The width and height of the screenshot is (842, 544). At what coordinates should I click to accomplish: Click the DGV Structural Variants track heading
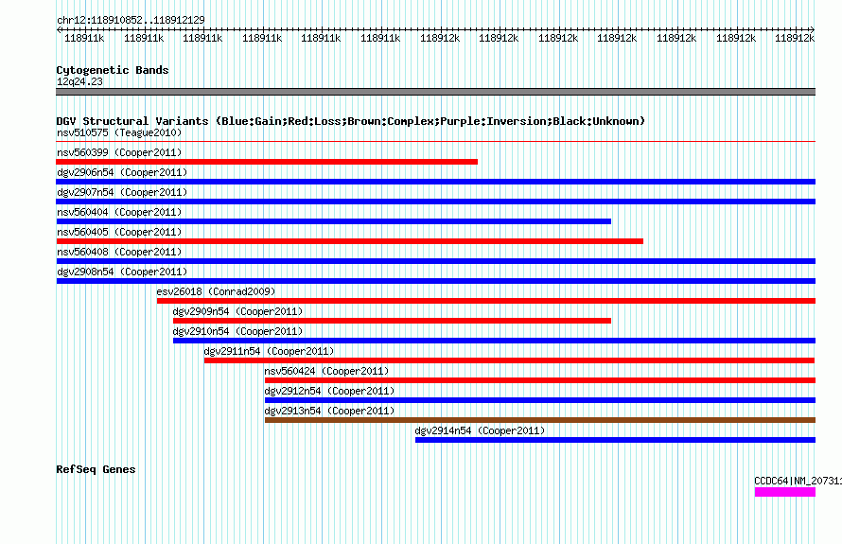coord(351,121)
